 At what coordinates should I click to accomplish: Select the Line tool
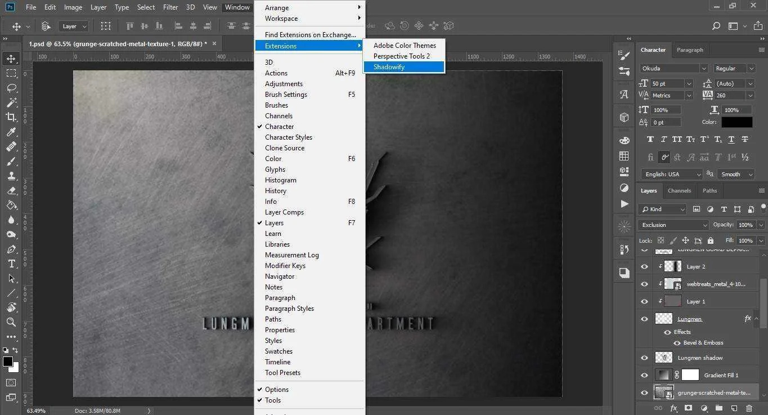pos(11,293)
